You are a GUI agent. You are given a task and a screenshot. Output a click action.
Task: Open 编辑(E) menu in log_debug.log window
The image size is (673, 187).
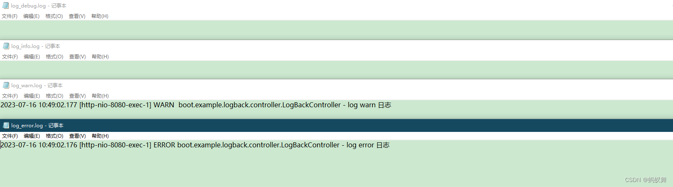click(x=31, y=16)
